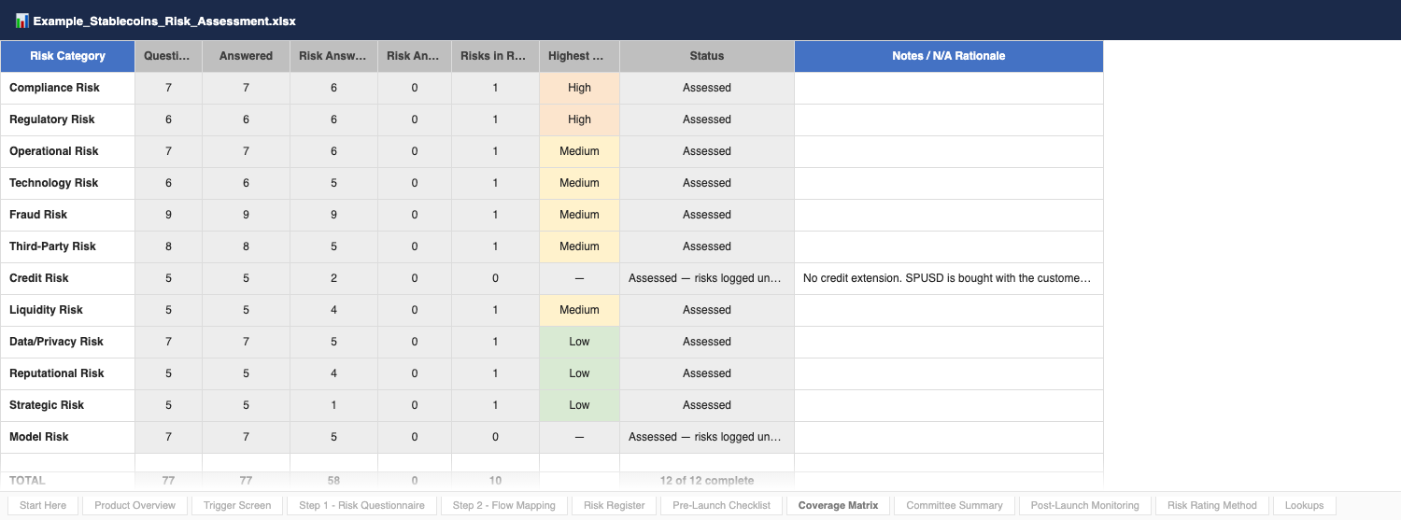Select the Fraud Risk row label
This screenshot has height=520, width=1401.
(x=68, y=215)
